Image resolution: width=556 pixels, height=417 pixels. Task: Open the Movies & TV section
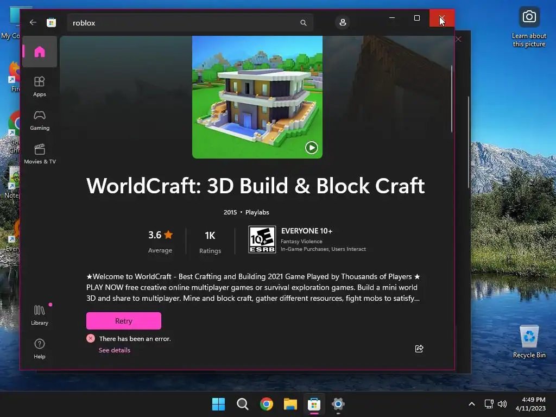coord(40,154)
